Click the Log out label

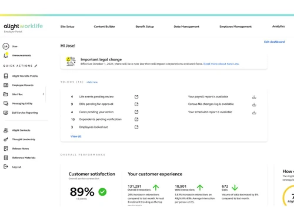tap(16, 167)
